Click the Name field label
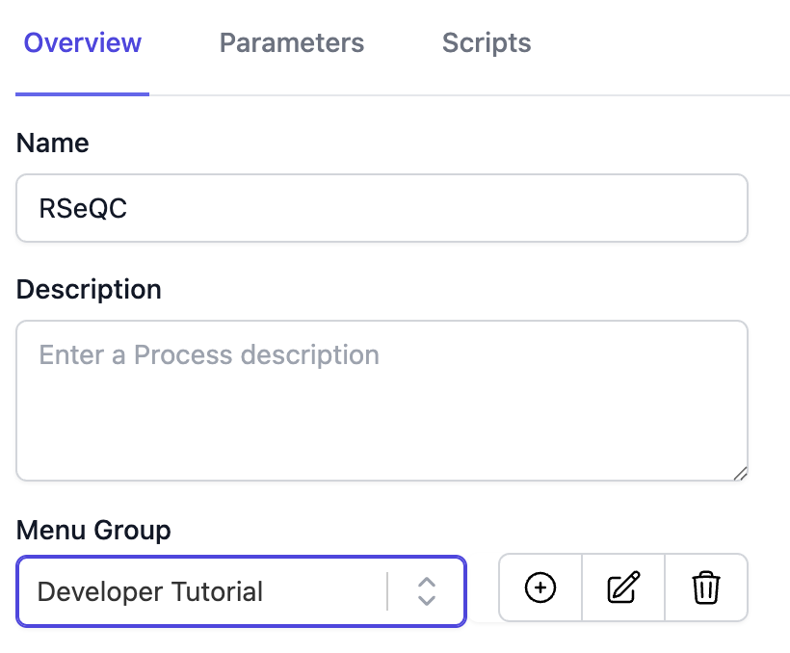 53,144
